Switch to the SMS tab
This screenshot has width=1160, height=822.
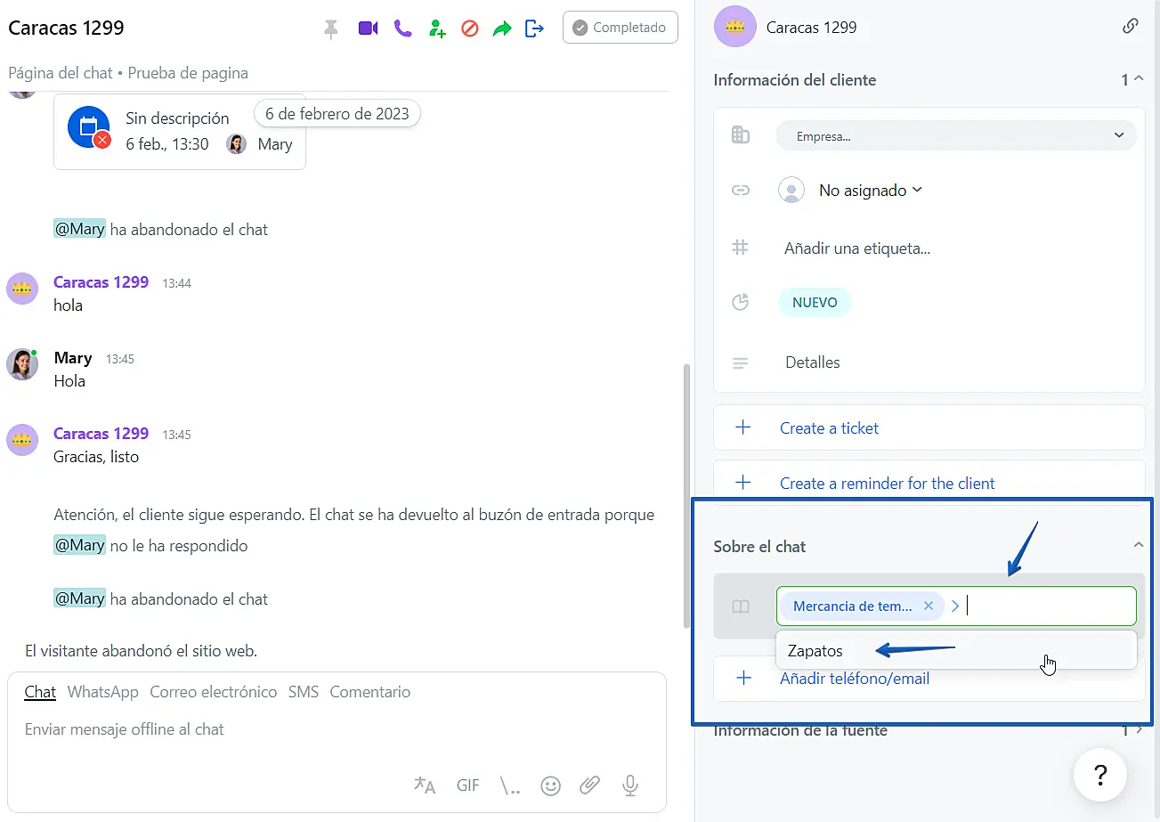(304, 692)
